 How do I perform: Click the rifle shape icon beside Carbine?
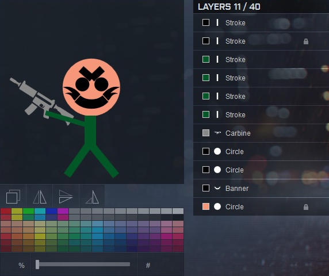coord(217,133)
